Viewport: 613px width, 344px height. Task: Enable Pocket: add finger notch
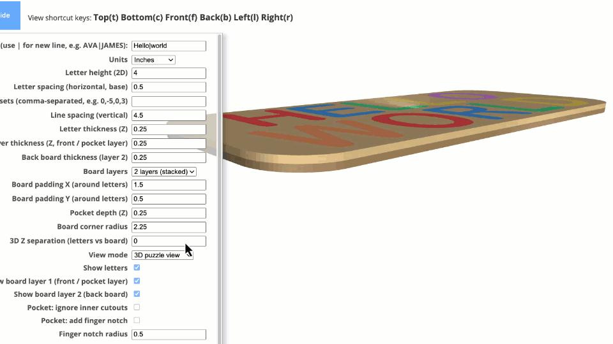pyautogui.click(x=137, y=320)
